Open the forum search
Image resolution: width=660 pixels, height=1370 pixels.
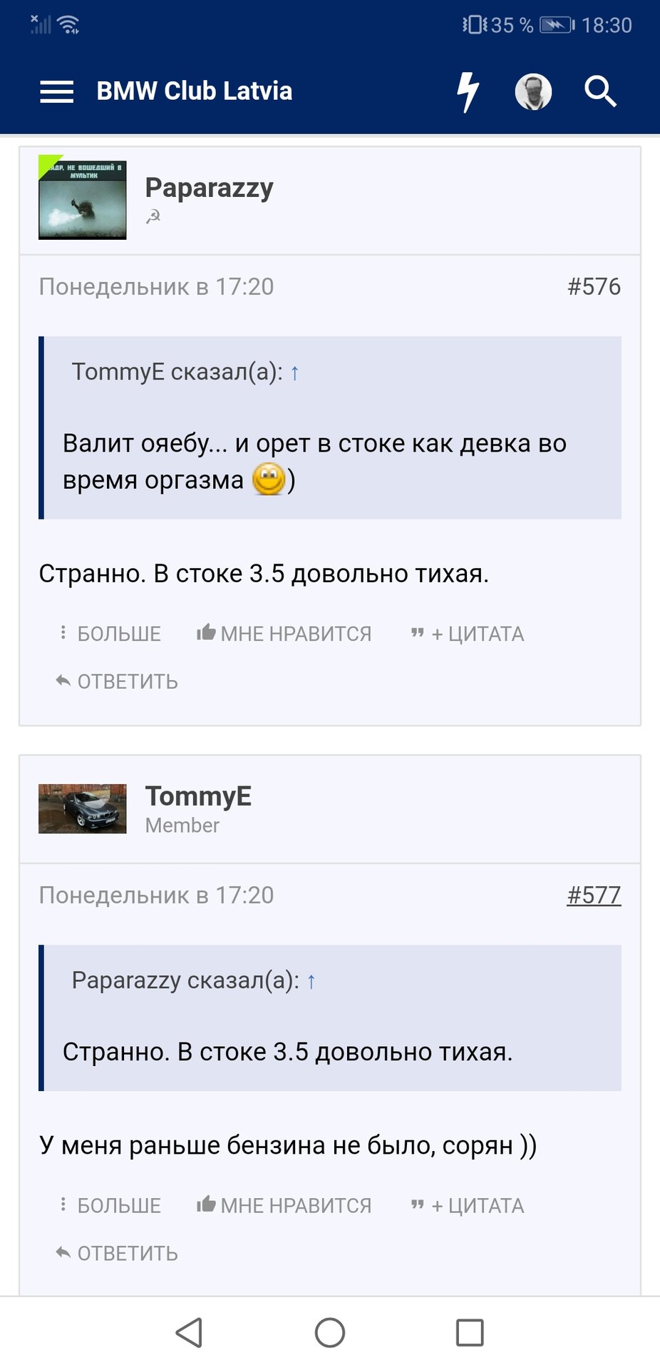point(600,91)
